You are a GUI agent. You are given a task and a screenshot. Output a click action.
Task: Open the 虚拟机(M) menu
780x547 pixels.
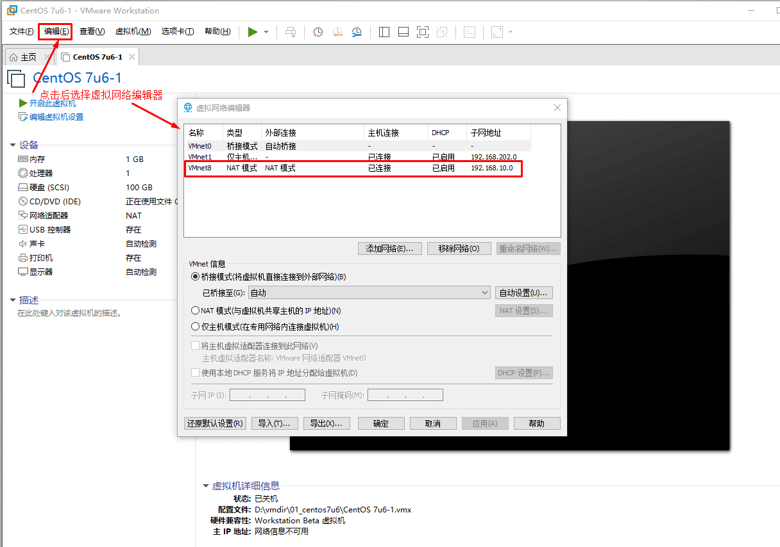[x=133, y=31]
